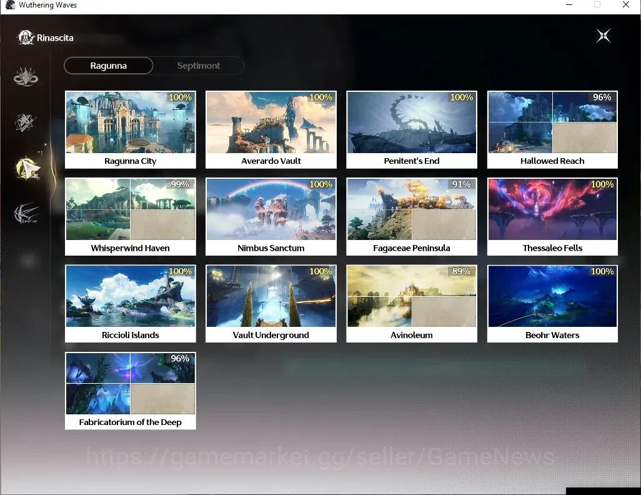Click the 96% progress on Hallowed Reach
The width and height of the screenshot is (641, 495).
pos(602,97)
